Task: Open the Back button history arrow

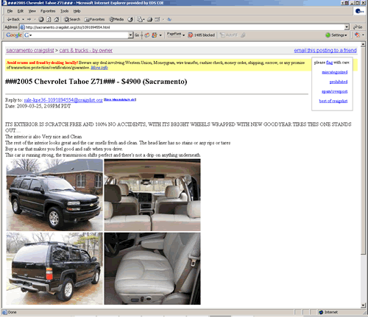Action: (23, 19)
